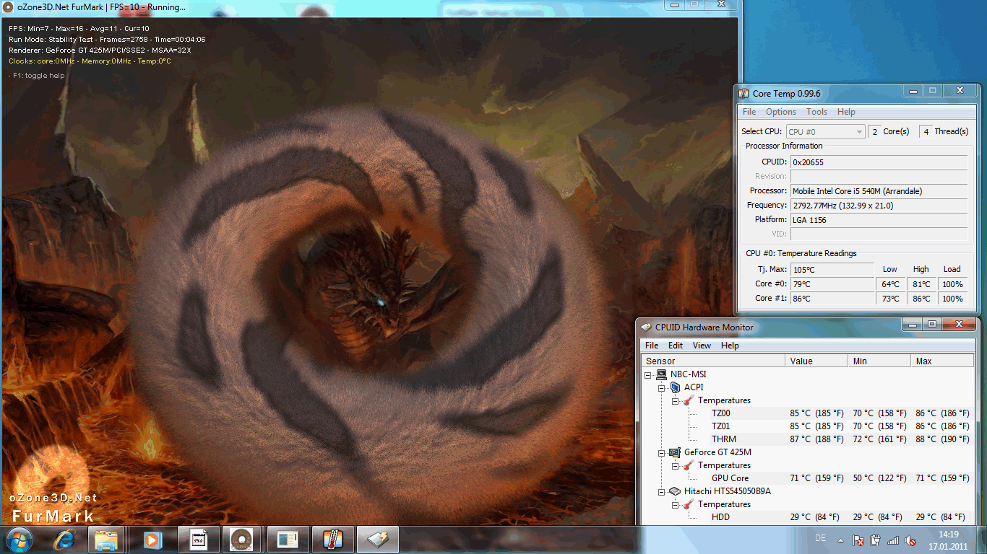Launch Internet Explorer from the taskbar

(64, 539)
